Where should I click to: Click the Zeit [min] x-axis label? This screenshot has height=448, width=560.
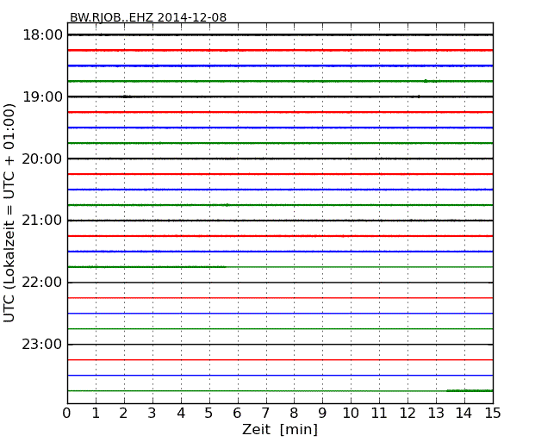280,429
